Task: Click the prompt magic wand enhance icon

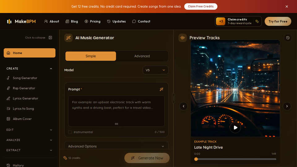Action: coord(161,89)
